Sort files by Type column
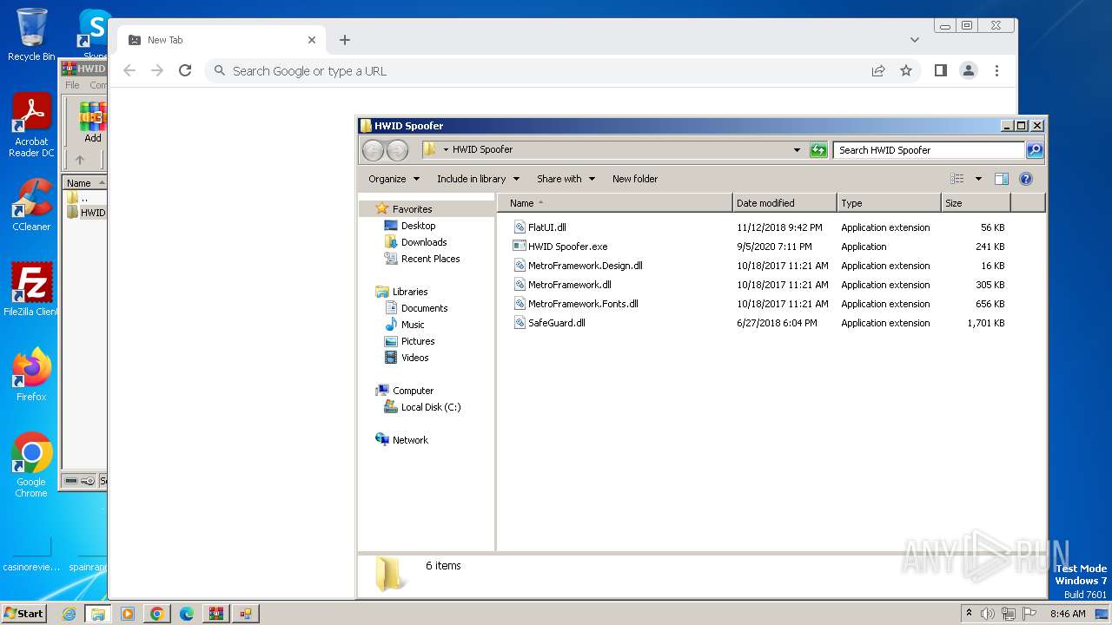 [889, 203]
